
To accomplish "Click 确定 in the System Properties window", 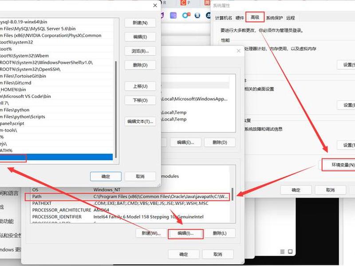I will (296, 190).
